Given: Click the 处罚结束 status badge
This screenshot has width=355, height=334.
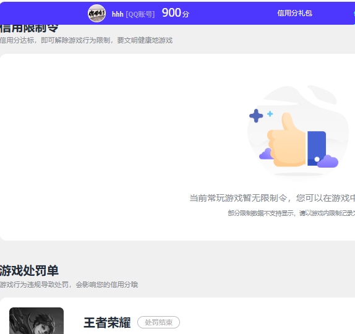Looking at the screenshot, I should pos(158,322).
